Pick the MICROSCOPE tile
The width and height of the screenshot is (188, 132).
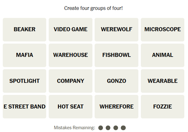162,30
